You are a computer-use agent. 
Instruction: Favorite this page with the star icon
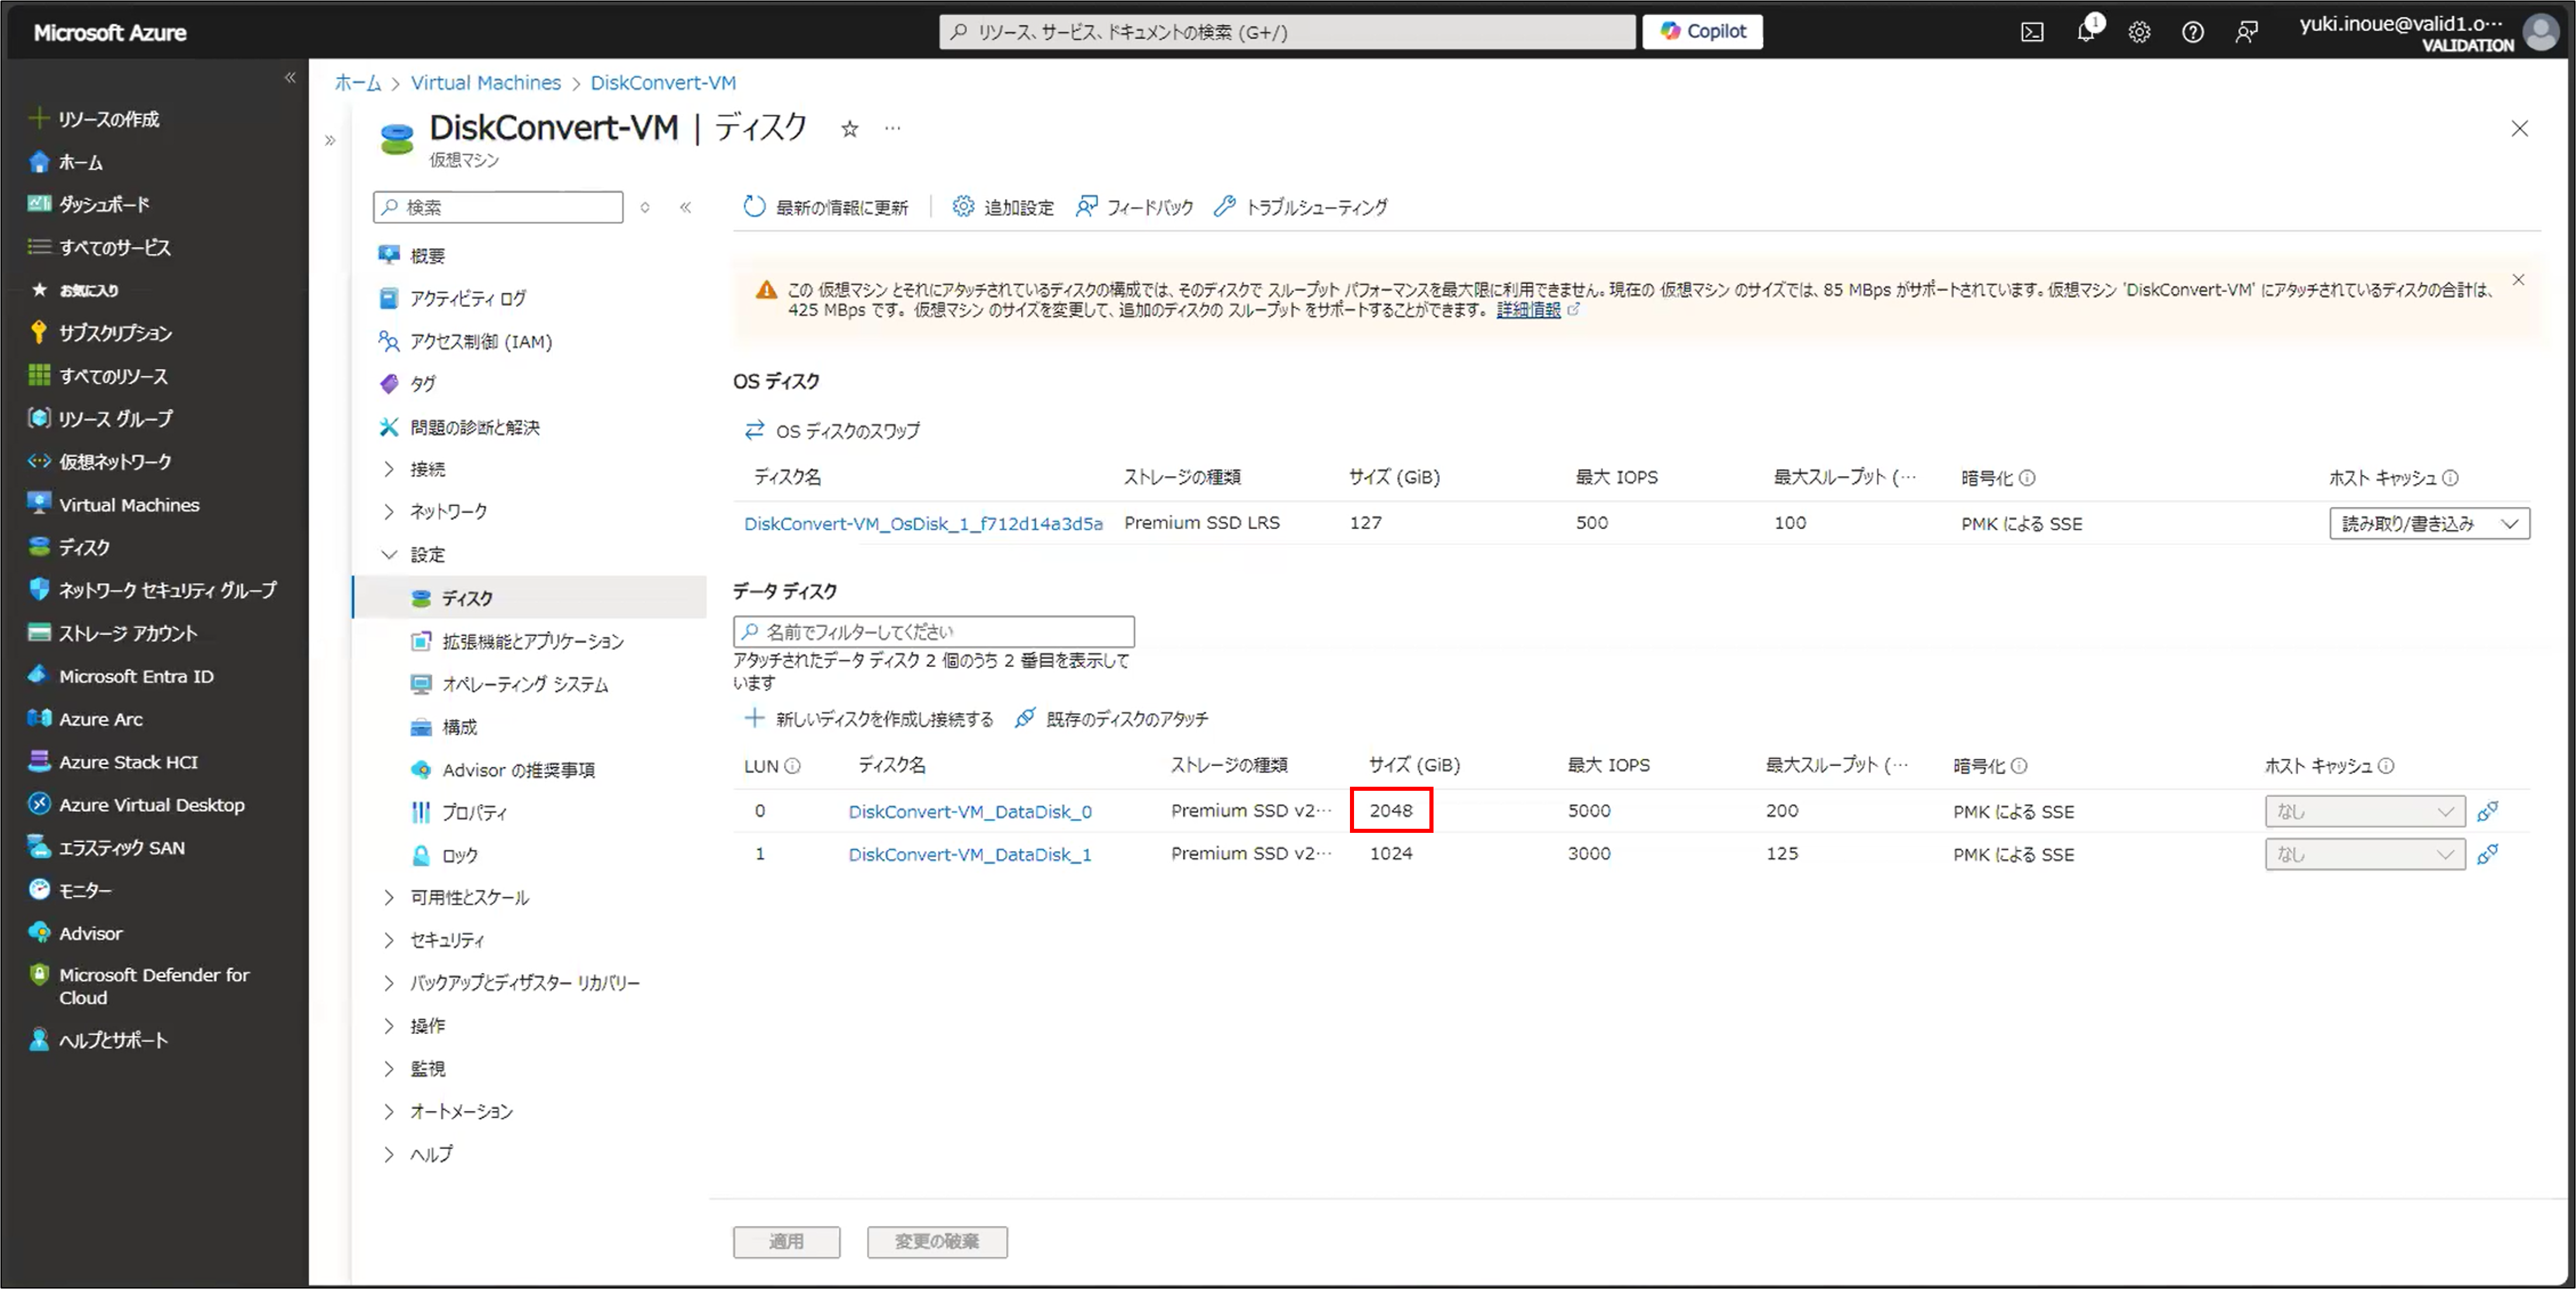pyautogui.click(x=849, y=129)
